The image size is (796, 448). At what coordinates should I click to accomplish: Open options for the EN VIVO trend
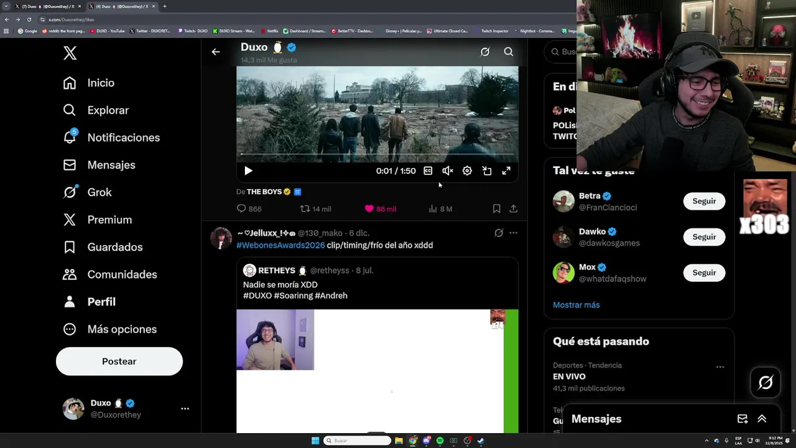[720, 366]
